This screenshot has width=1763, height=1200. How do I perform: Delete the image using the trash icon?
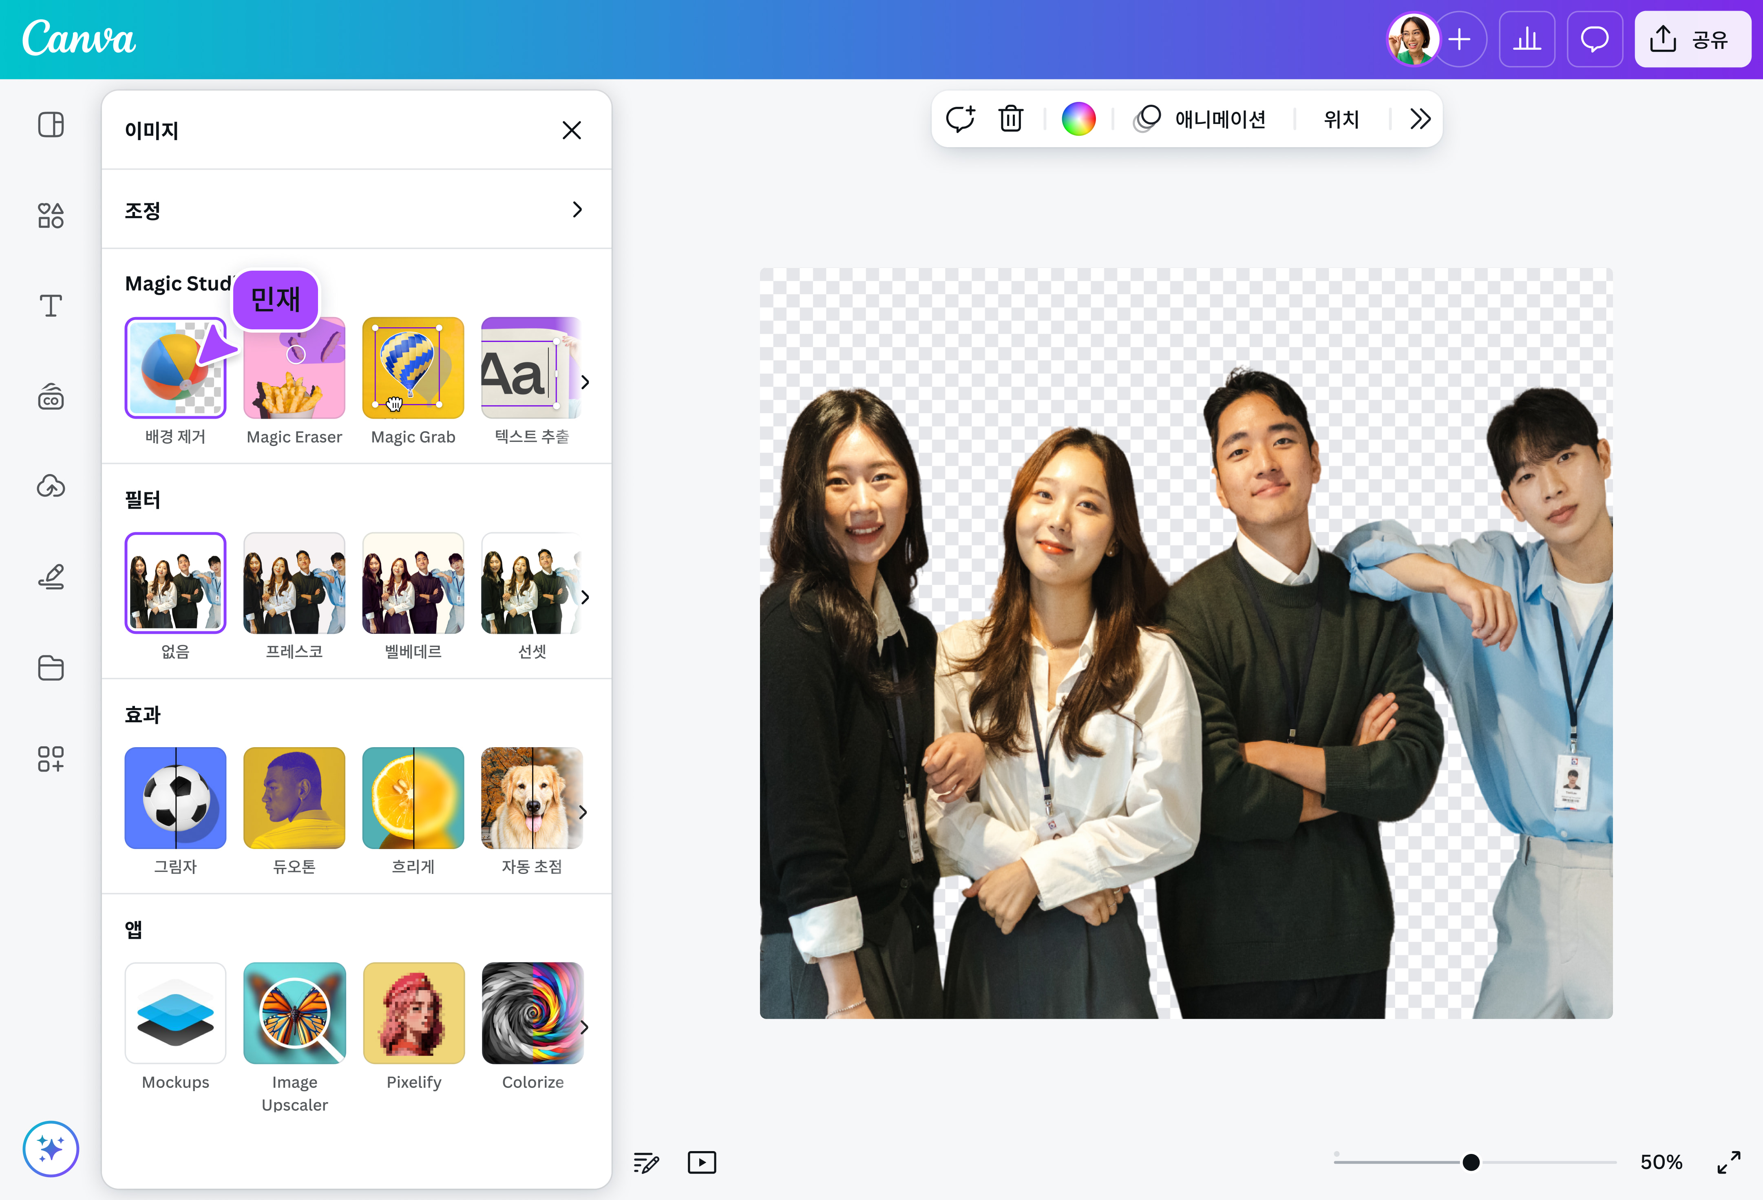[1010, 118]
